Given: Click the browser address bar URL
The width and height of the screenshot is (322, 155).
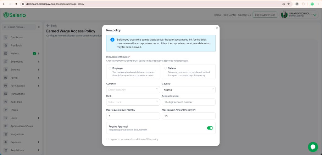Looking at the screenshot, I should point(55,4).
